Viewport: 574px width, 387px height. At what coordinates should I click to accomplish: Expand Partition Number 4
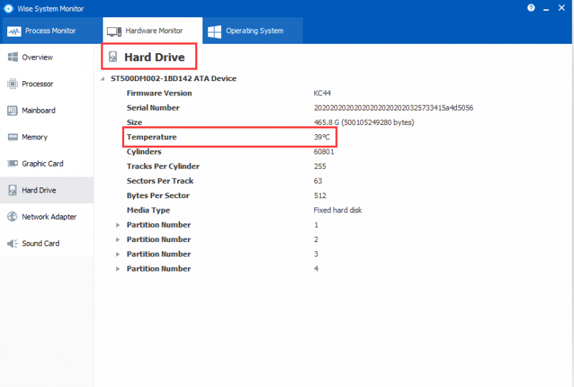click(118, 269)
